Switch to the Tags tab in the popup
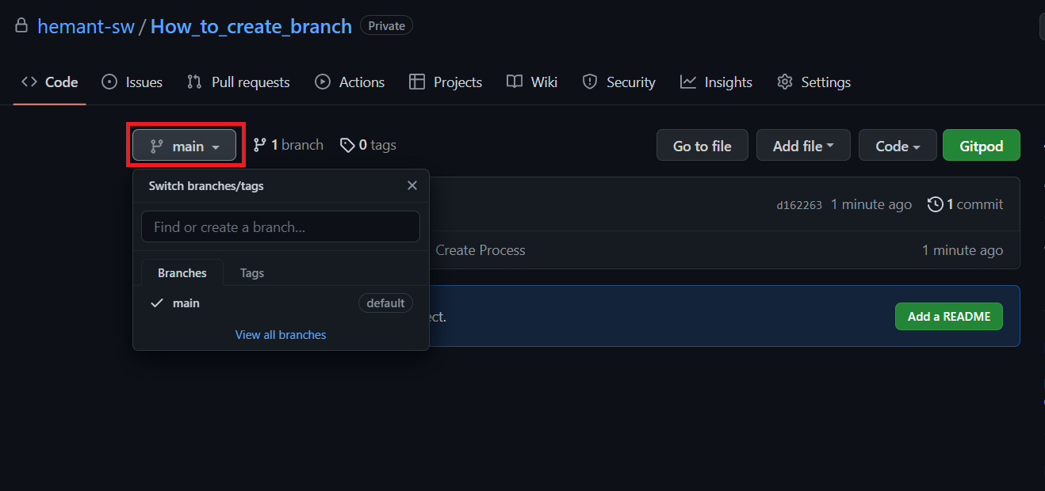Viewport: 1045px width, 491px height. [252, 273]
